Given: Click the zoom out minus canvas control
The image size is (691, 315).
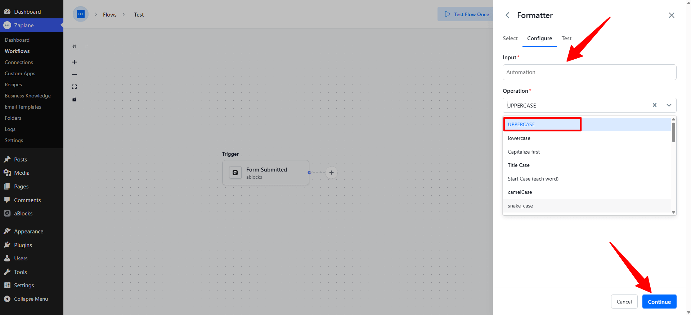Looking at the screenshot, I should click(x=74, y=74).
